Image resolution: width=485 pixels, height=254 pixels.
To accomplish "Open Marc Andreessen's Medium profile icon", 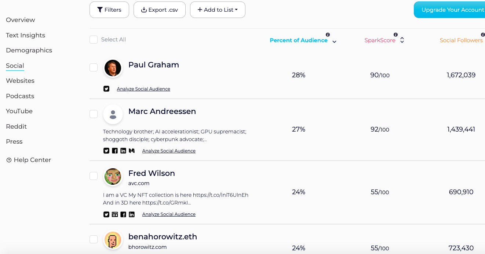I will [x=132, y=151].
